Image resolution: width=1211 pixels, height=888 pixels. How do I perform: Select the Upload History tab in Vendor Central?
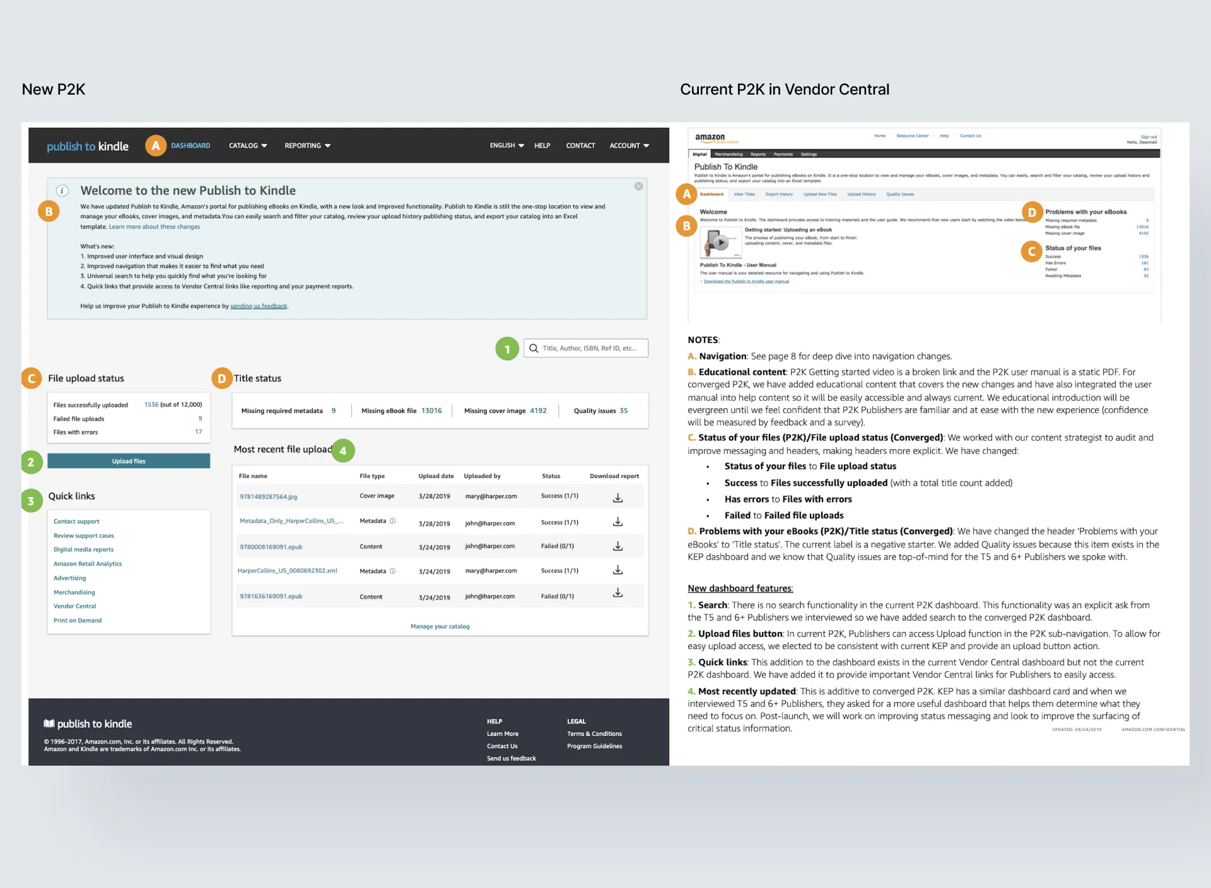click(x=862, y=194)
